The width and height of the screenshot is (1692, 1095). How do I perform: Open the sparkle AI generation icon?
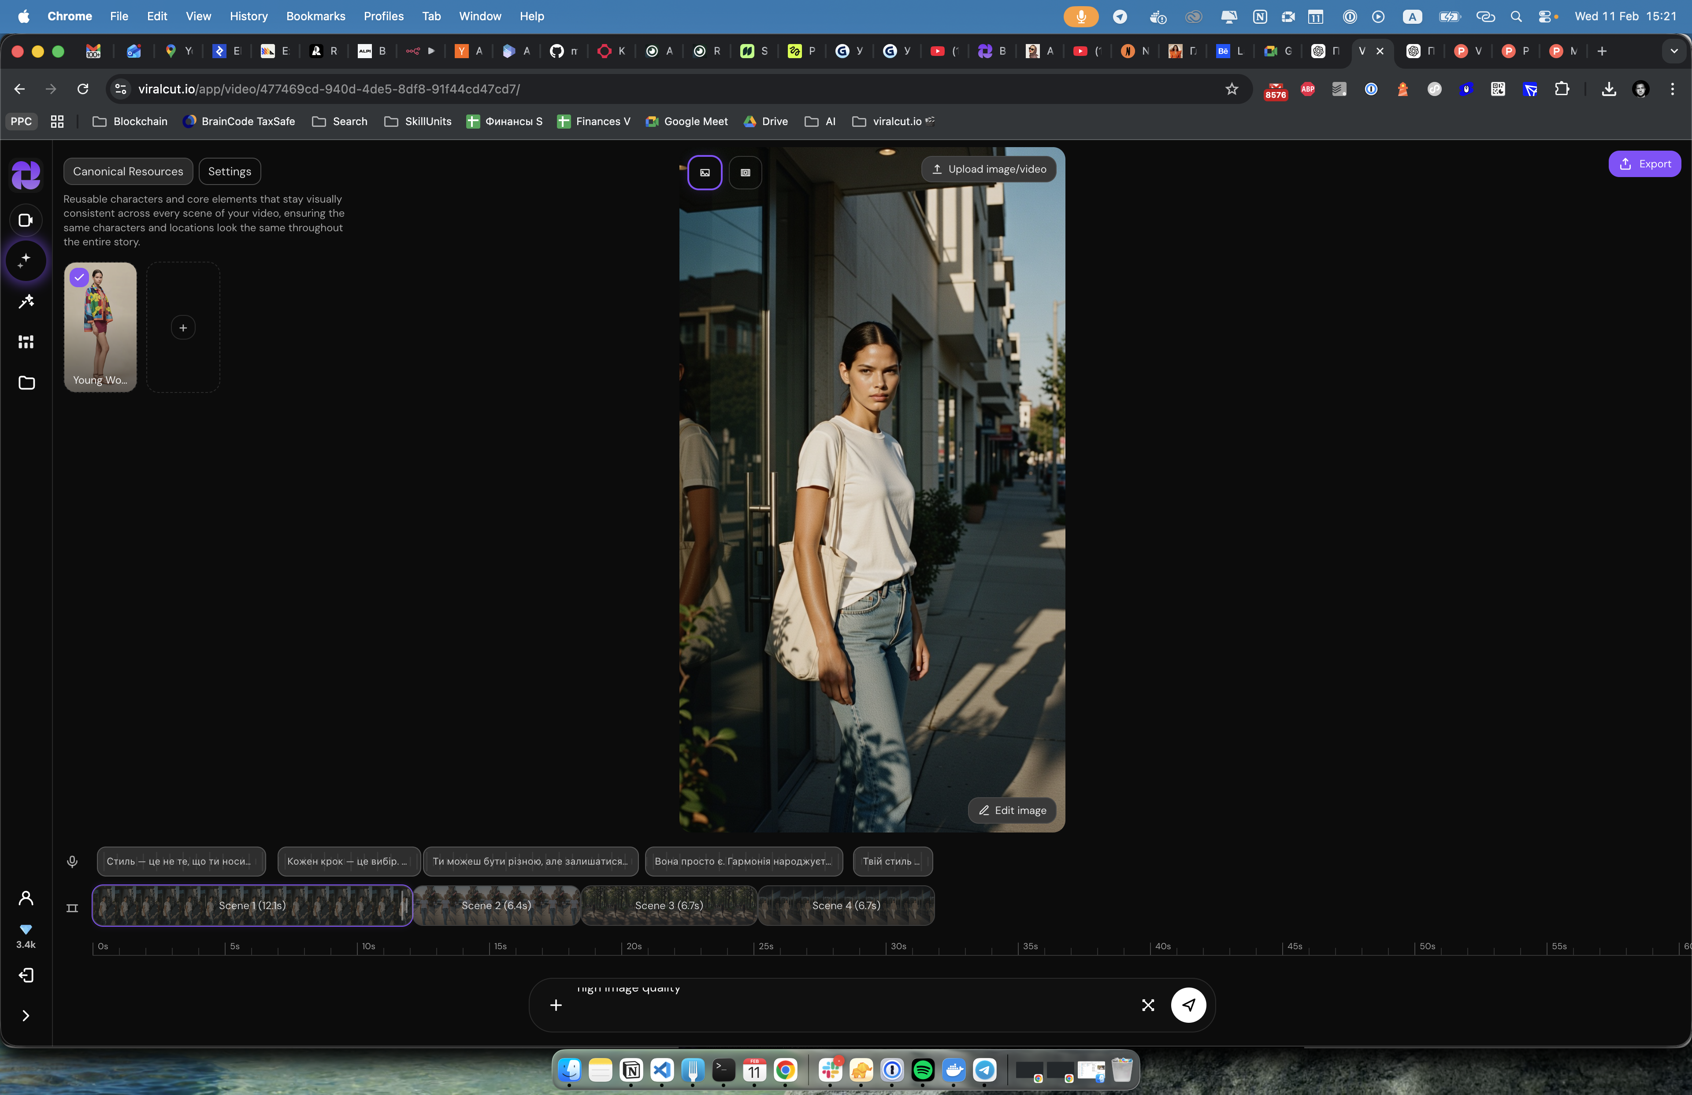click(x=26, y=260)
